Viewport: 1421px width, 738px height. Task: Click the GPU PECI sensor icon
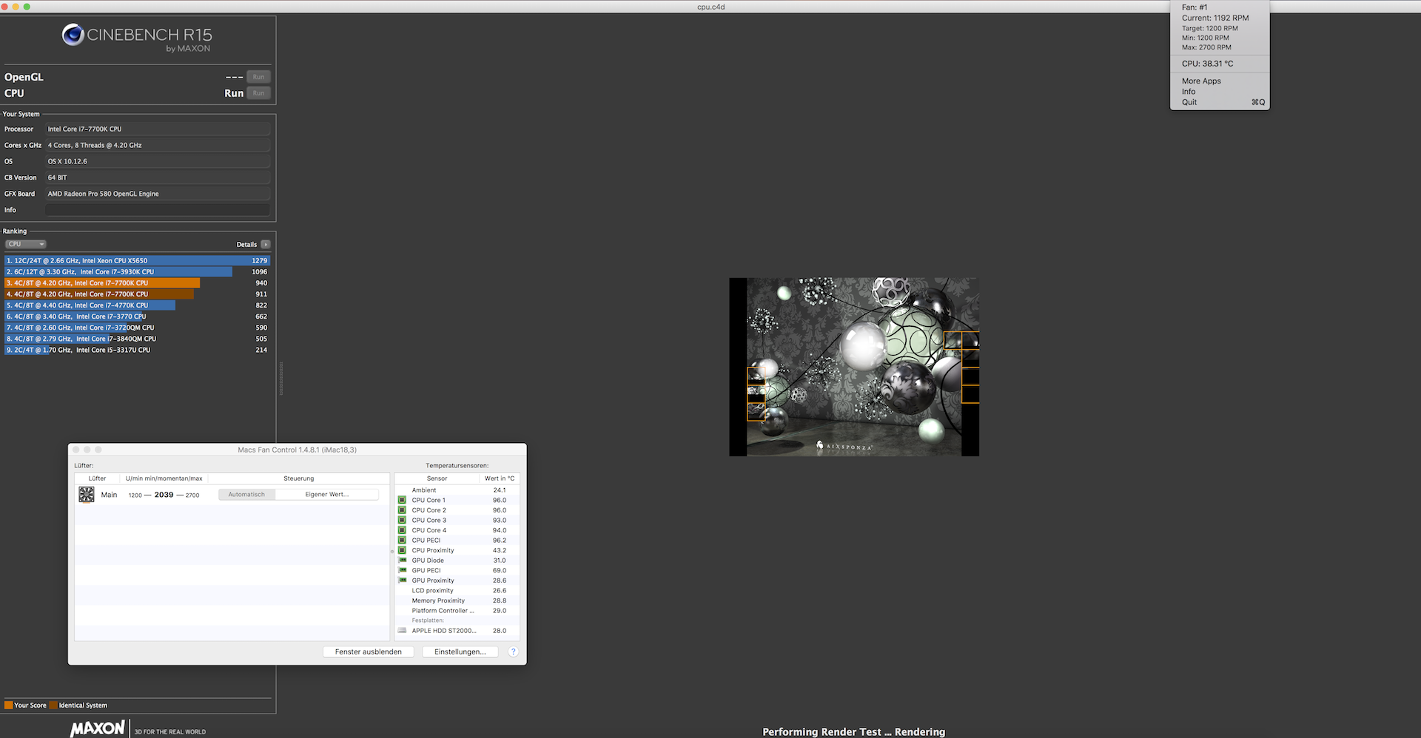tap(402, 570)
